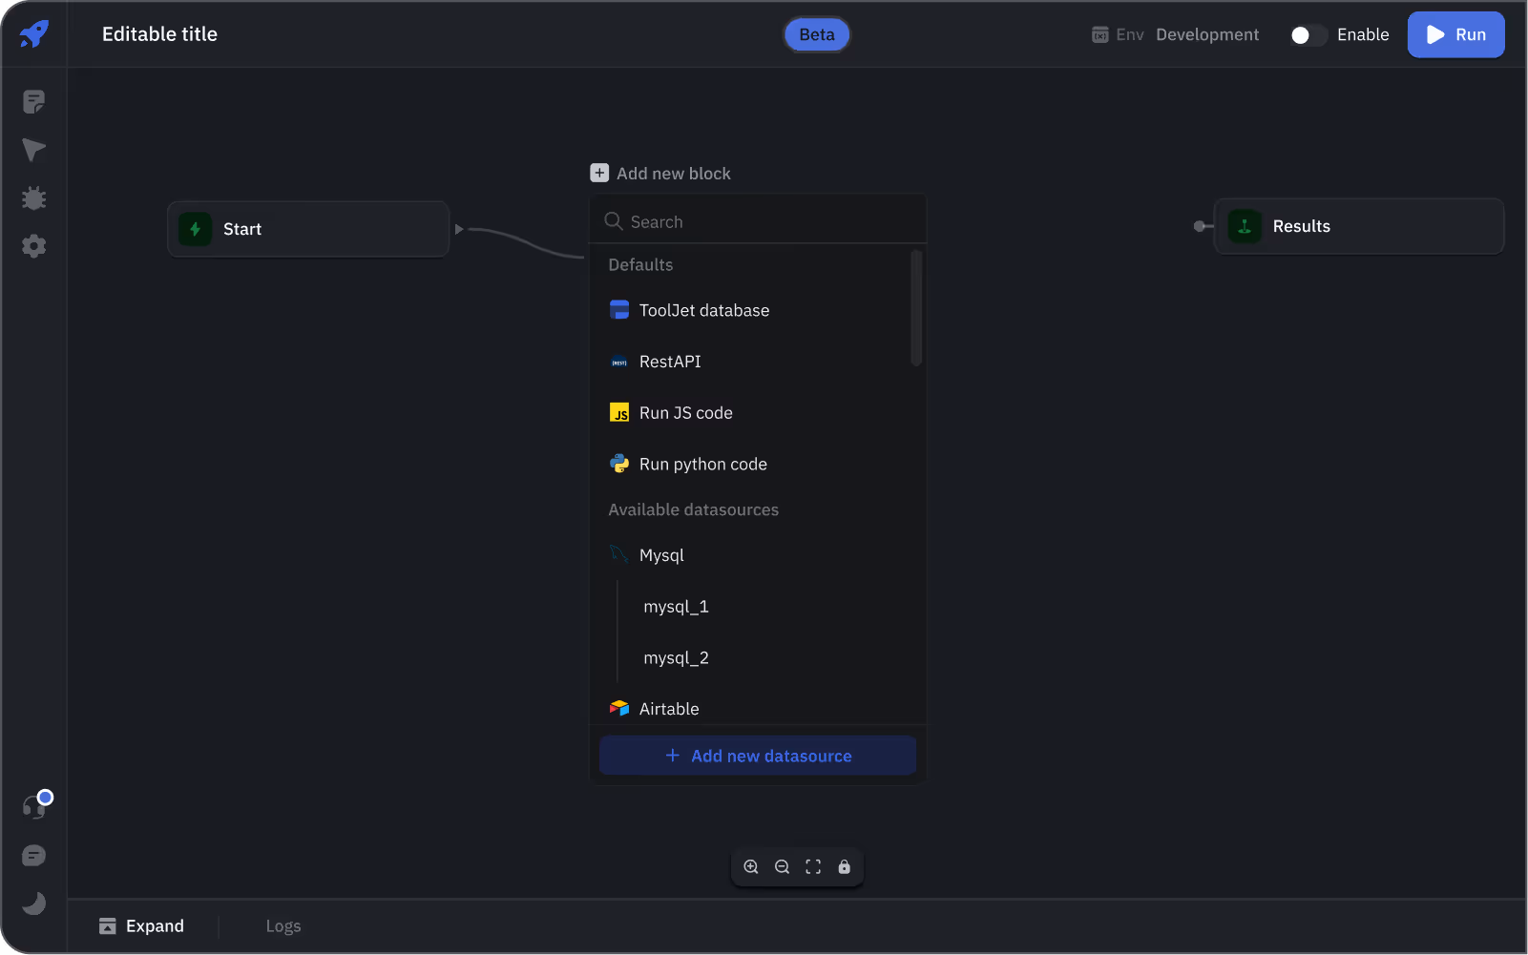Open the Development environment selector
The height and width of the screenshot is (955, 1528).
[1206, 34]
